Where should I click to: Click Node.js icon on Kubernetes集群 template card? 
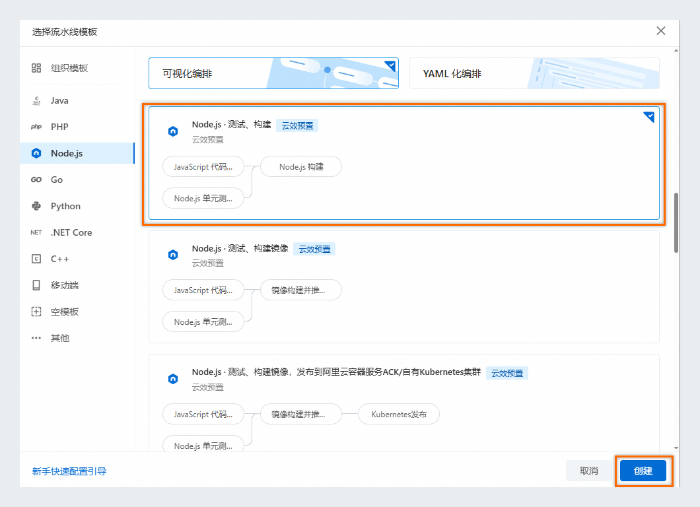[173, 379]
